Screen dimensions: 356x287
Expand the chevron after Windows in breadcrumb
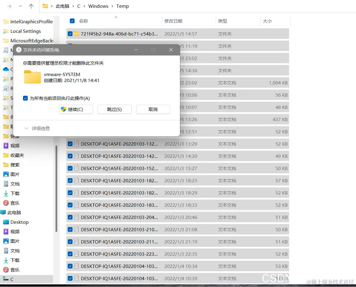(112, 6)
